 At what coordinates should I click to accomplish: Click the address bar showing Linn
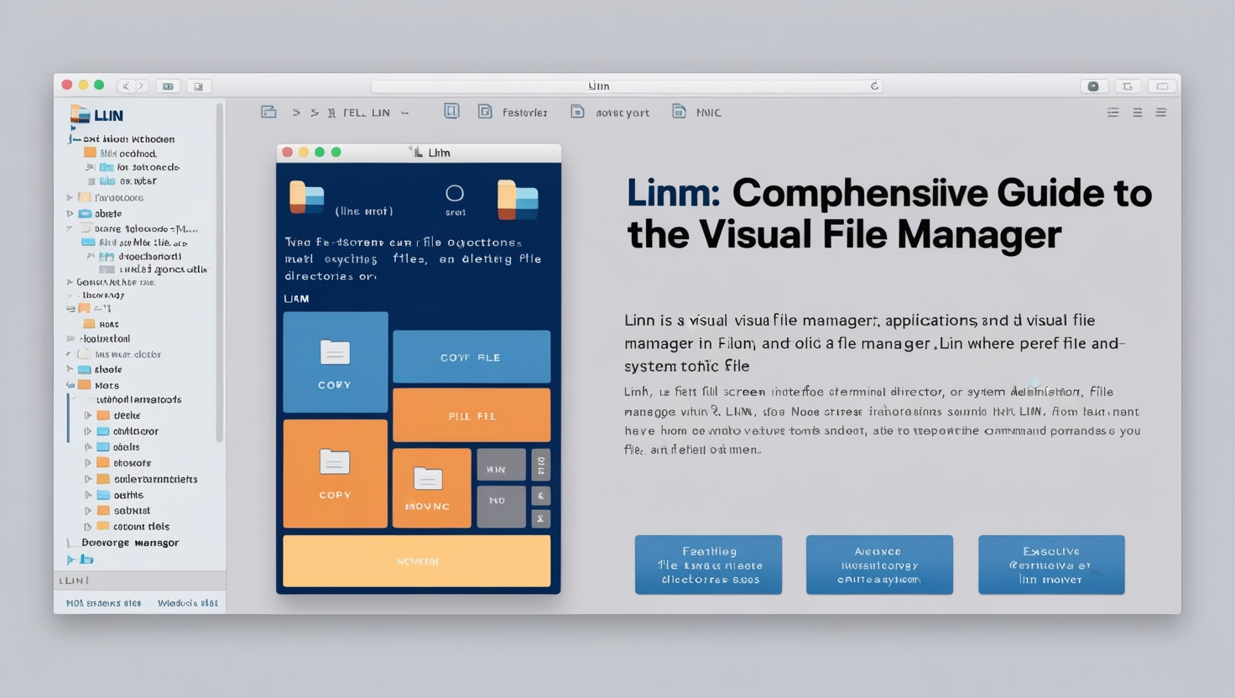pyautogui.click(x=626, y=86)
